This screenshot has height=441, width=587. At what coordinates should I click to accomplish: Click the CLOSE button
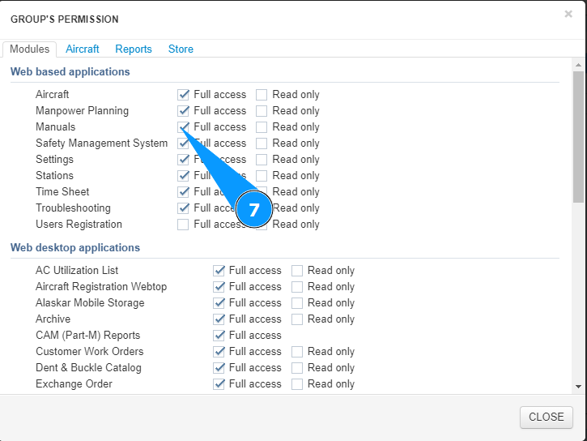[546, 417]
